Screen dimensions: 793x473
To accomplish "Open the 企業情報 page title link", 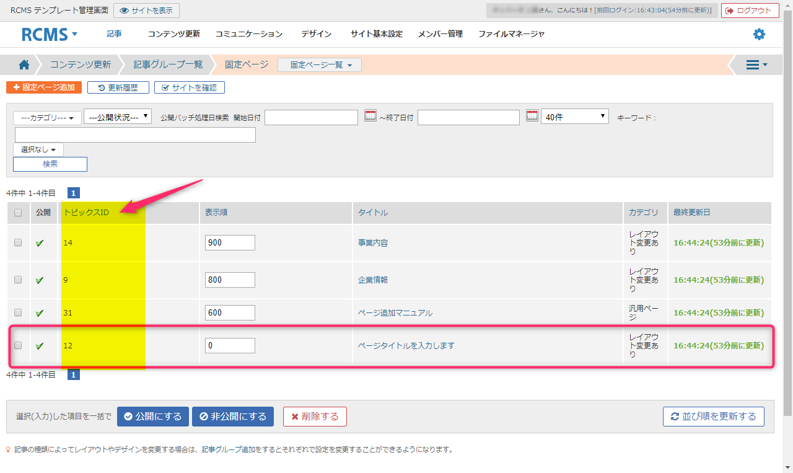I will click(373, 280).
